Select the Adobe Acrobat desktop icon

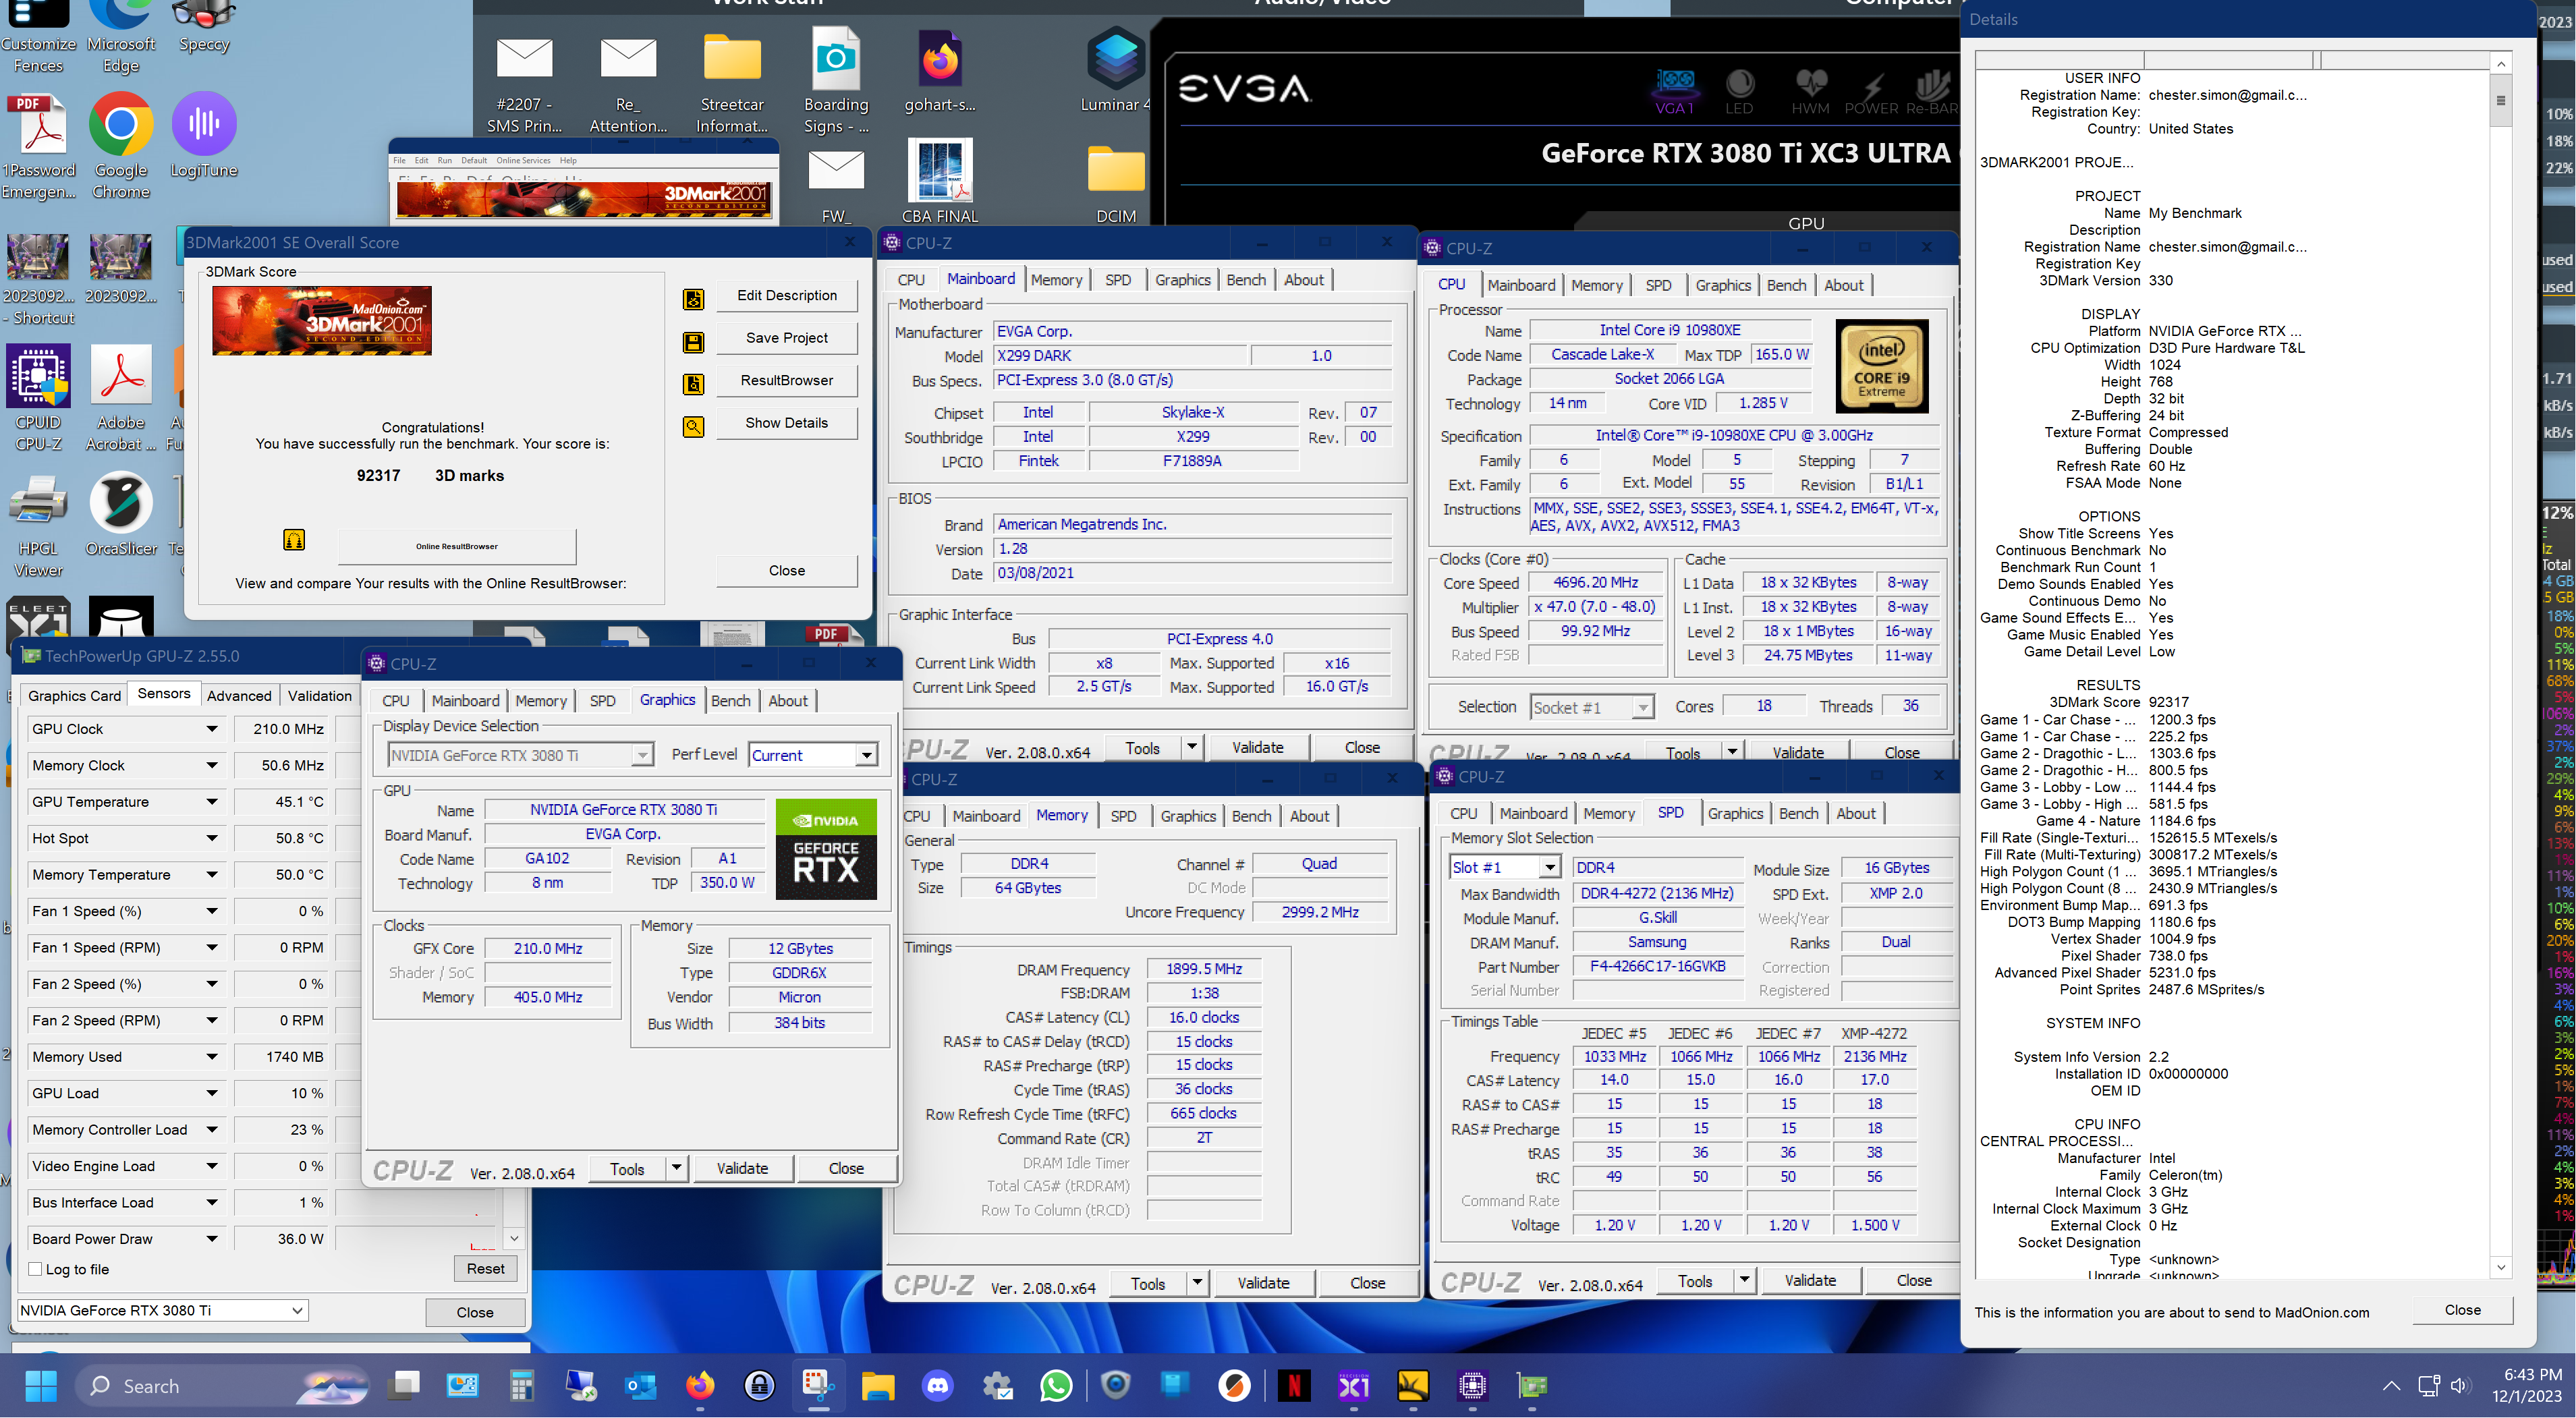coord(121,397)
